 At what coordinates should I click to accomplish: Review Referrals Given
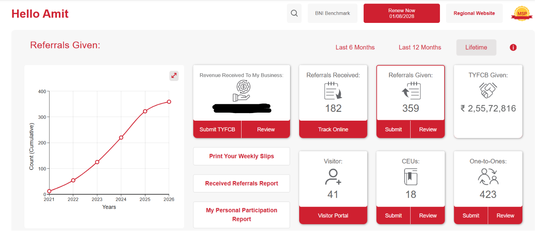point(428,129)
